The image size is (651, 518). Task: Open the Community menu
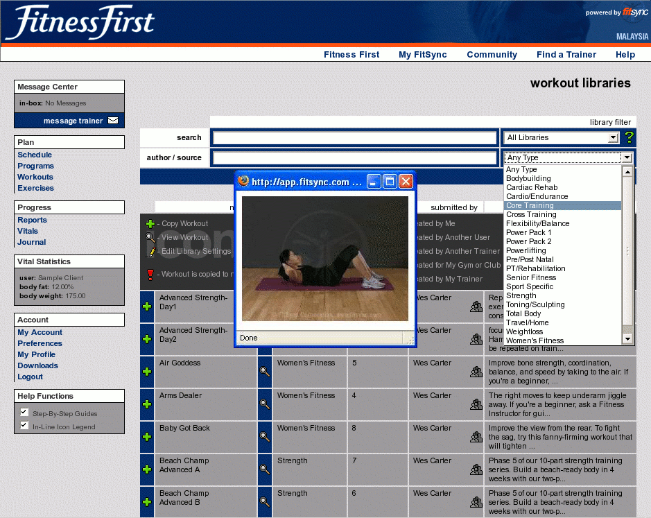click(x=492, y=54)
